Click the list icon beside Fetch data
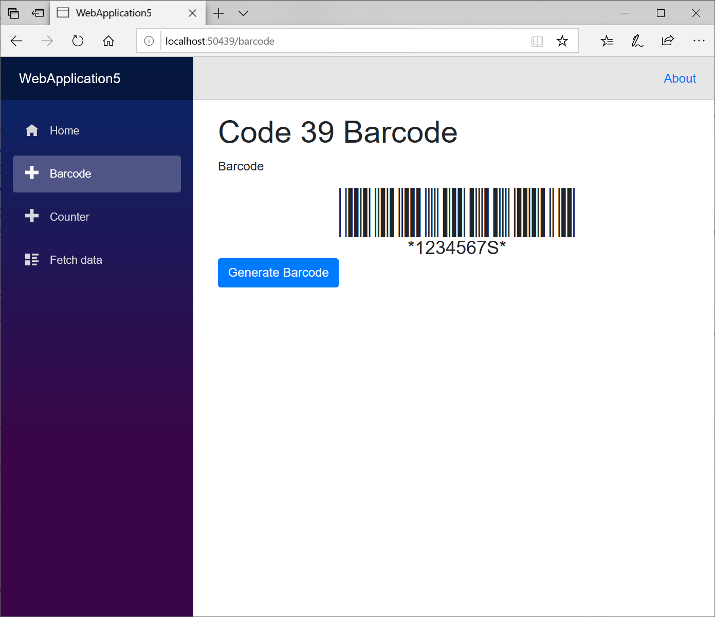This screenshot has width=715, height=617. click(x=32, y=259)
